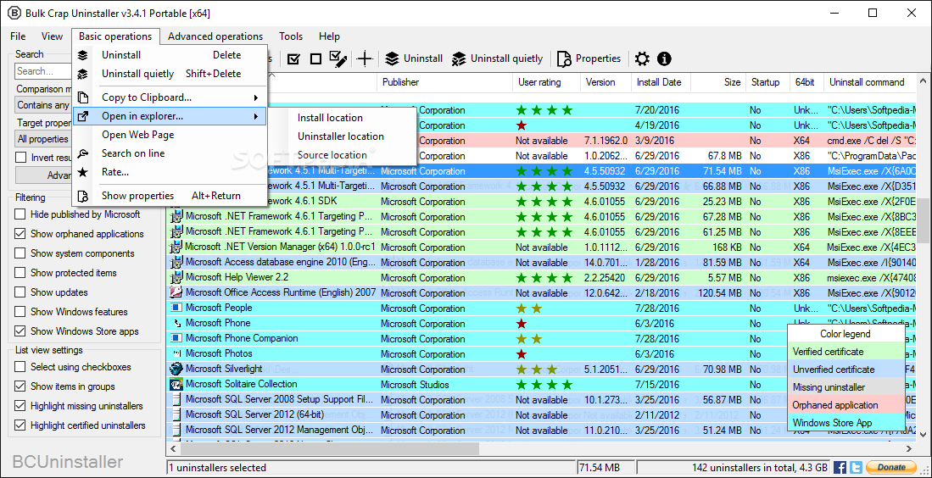Screen dimensions: 932x478
Task: Click the Microsoft Silverlight row icon
Action: click(176, 369)
